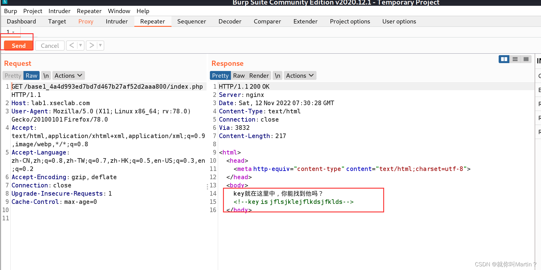541x270 pixels.
Task: Open the User options tab
Action: click(399, 21)
